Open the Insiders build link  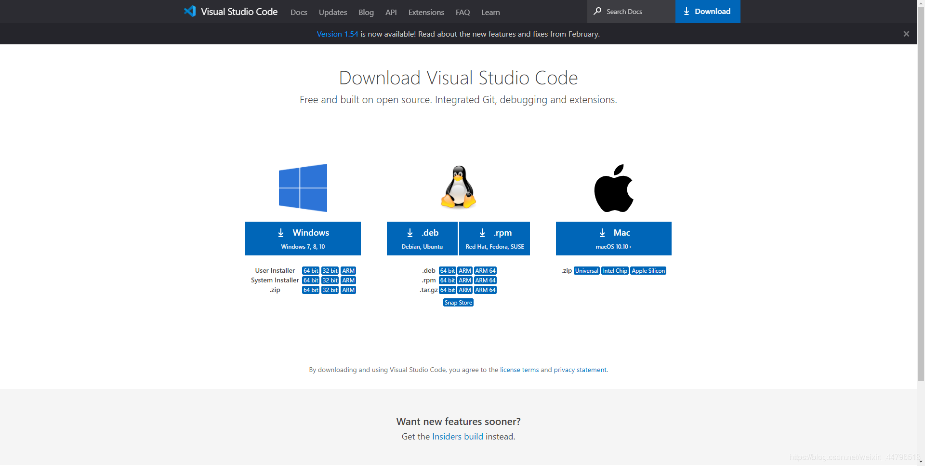coord(458,437)
